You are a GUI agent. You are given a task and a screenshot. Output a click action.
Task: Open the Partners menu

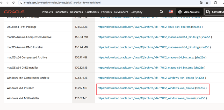pyautogui.click(x=106, y=12)
